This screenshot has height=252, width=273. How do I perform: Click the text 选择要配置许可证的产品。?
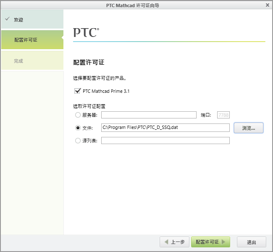(100, 78)
